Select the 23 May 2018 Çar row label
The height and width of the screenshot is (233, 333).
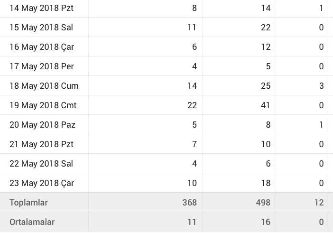[42, 183]
